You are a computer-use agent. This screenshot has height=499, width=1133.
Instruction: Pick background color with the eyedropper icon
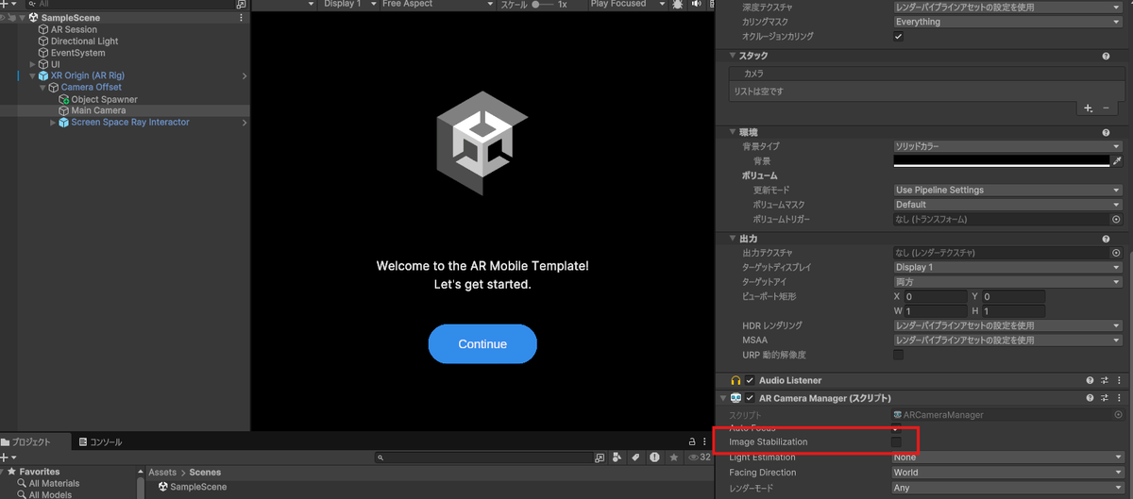tap(1117, 161)
